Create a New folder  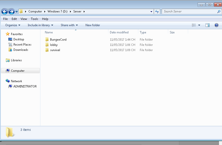(x=93, y=25)
